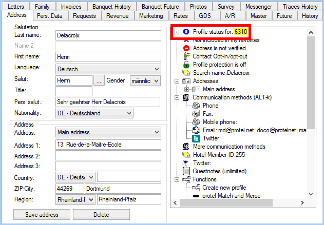Screen dimensions: 324x225
Task: Click the Profile status info icon
Action: pos(186,32)
